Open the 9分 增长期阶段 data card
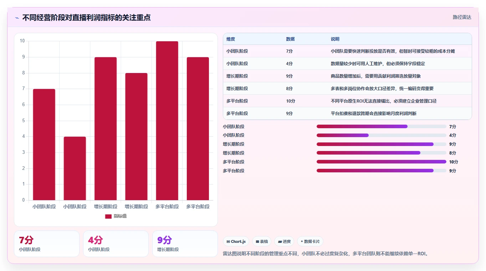 [185, 244]
